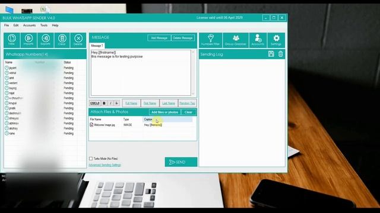
Task: Select the akshay contact row
Action: (x=45, y=128)
